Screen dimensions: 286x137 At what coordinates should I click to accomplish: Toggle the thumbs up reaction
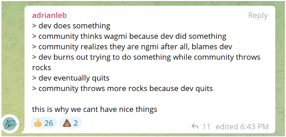(44, 123)
